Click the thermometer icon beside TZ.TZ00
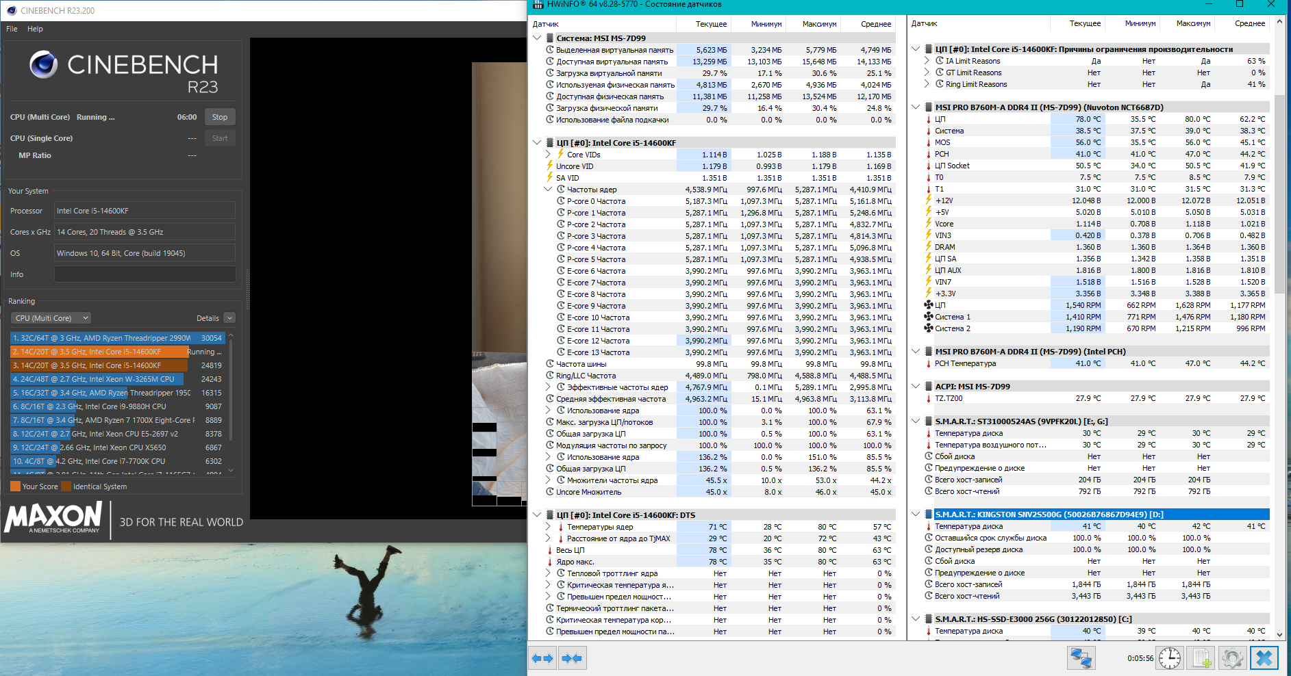 coord(929,398)
